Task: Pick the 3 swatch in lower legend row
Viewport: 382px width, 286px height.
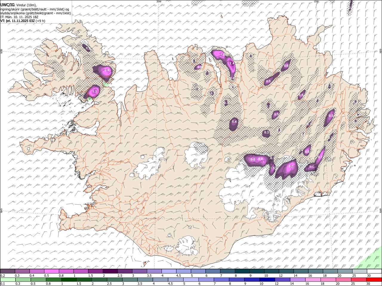Action: point(130,280)
